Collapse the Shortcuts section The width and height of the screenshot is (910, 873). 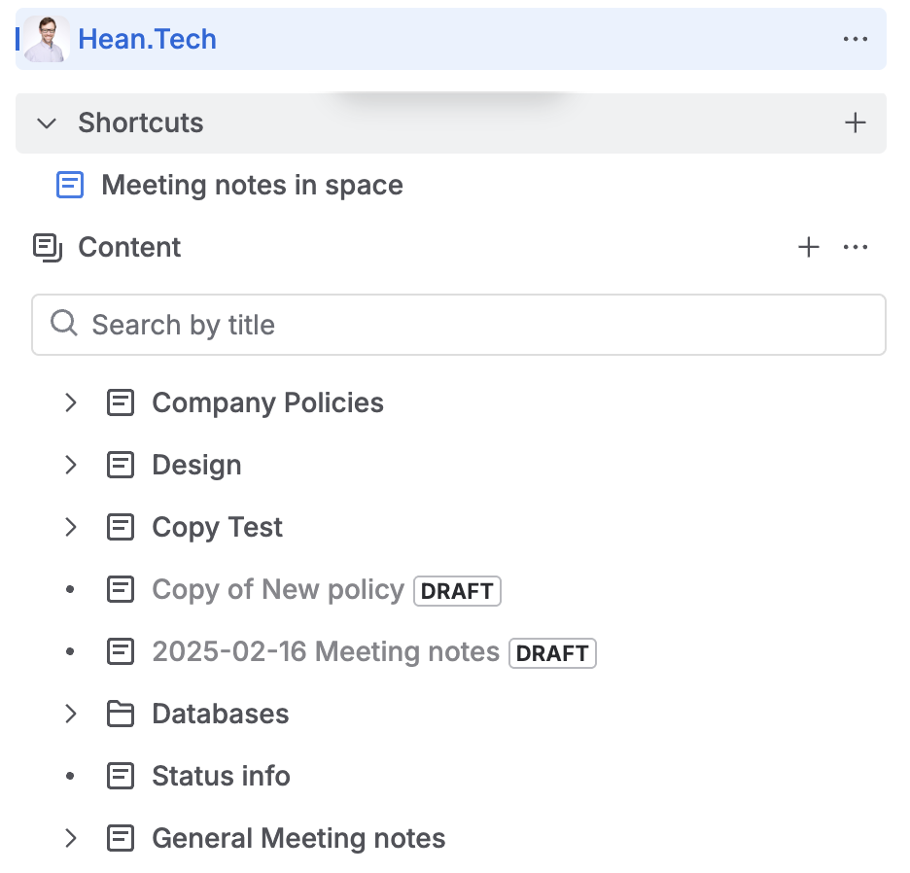[47, 123]
